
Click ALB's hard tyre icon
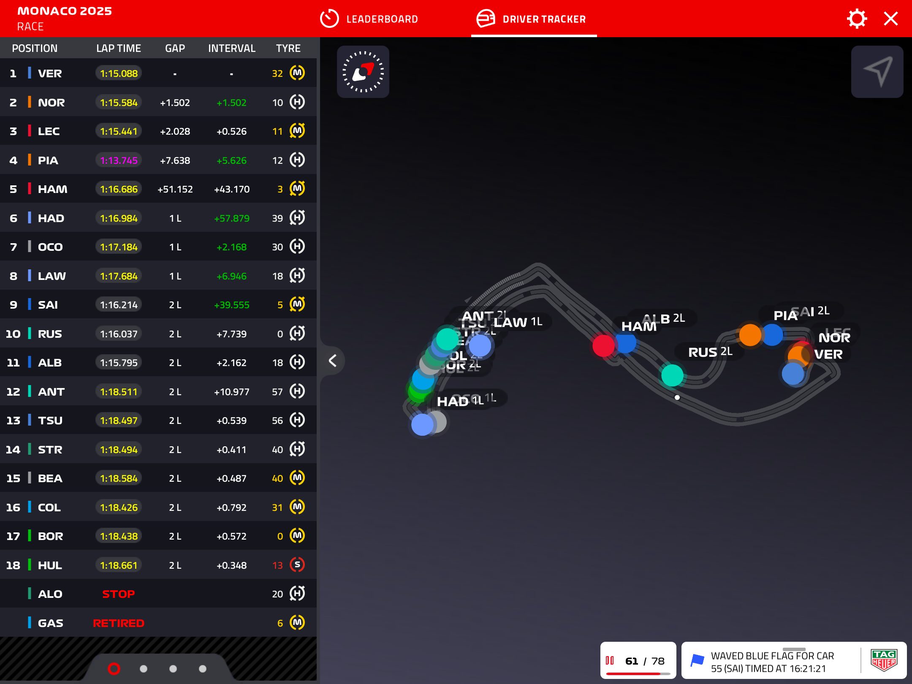pyautogui.click(x=297, y=362)
